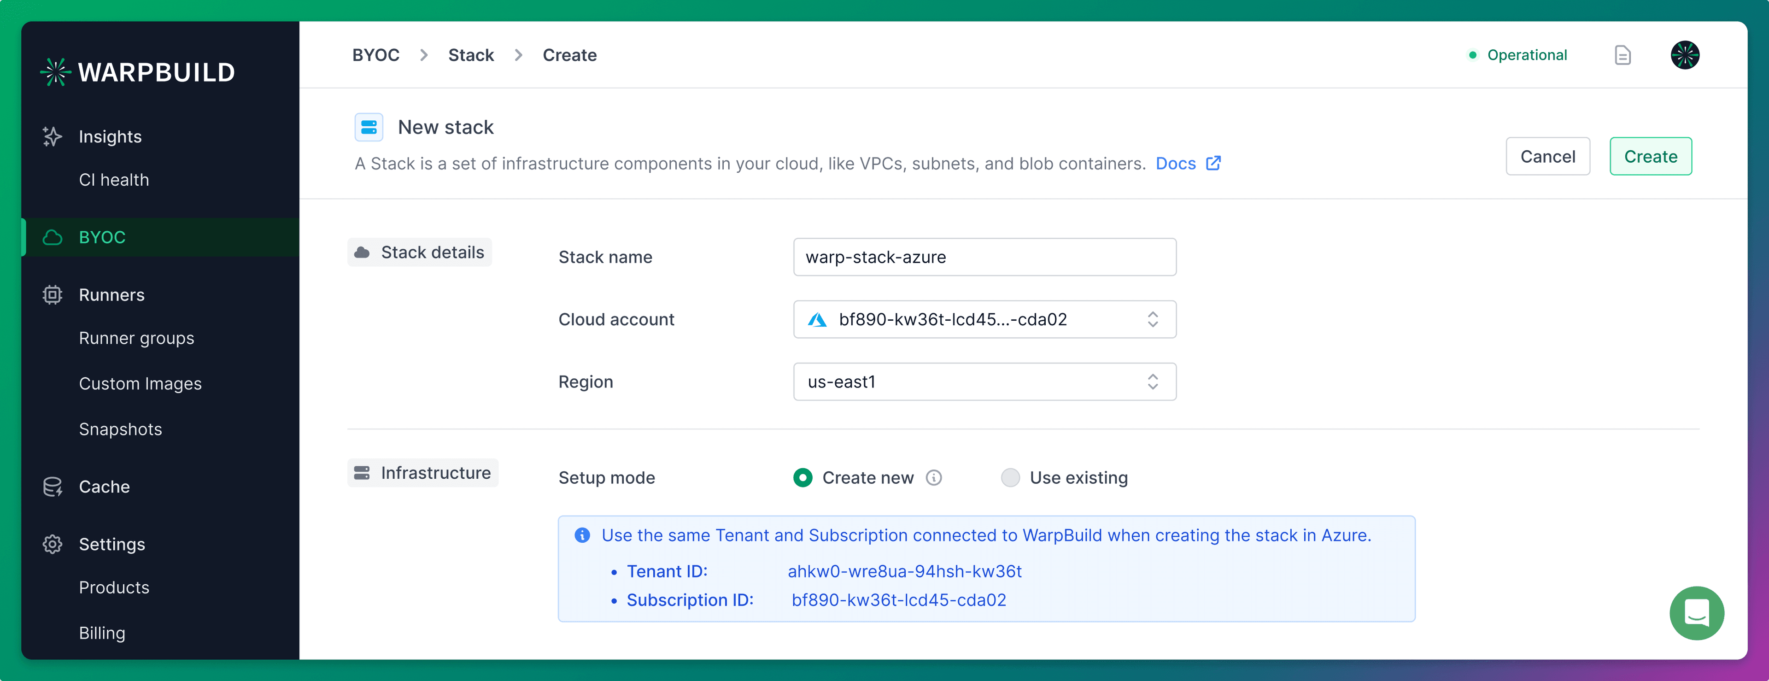Open the Docs link
Image resolution: width=1769 pixels, height=681 pixels.
click(x=1177, y=164)
